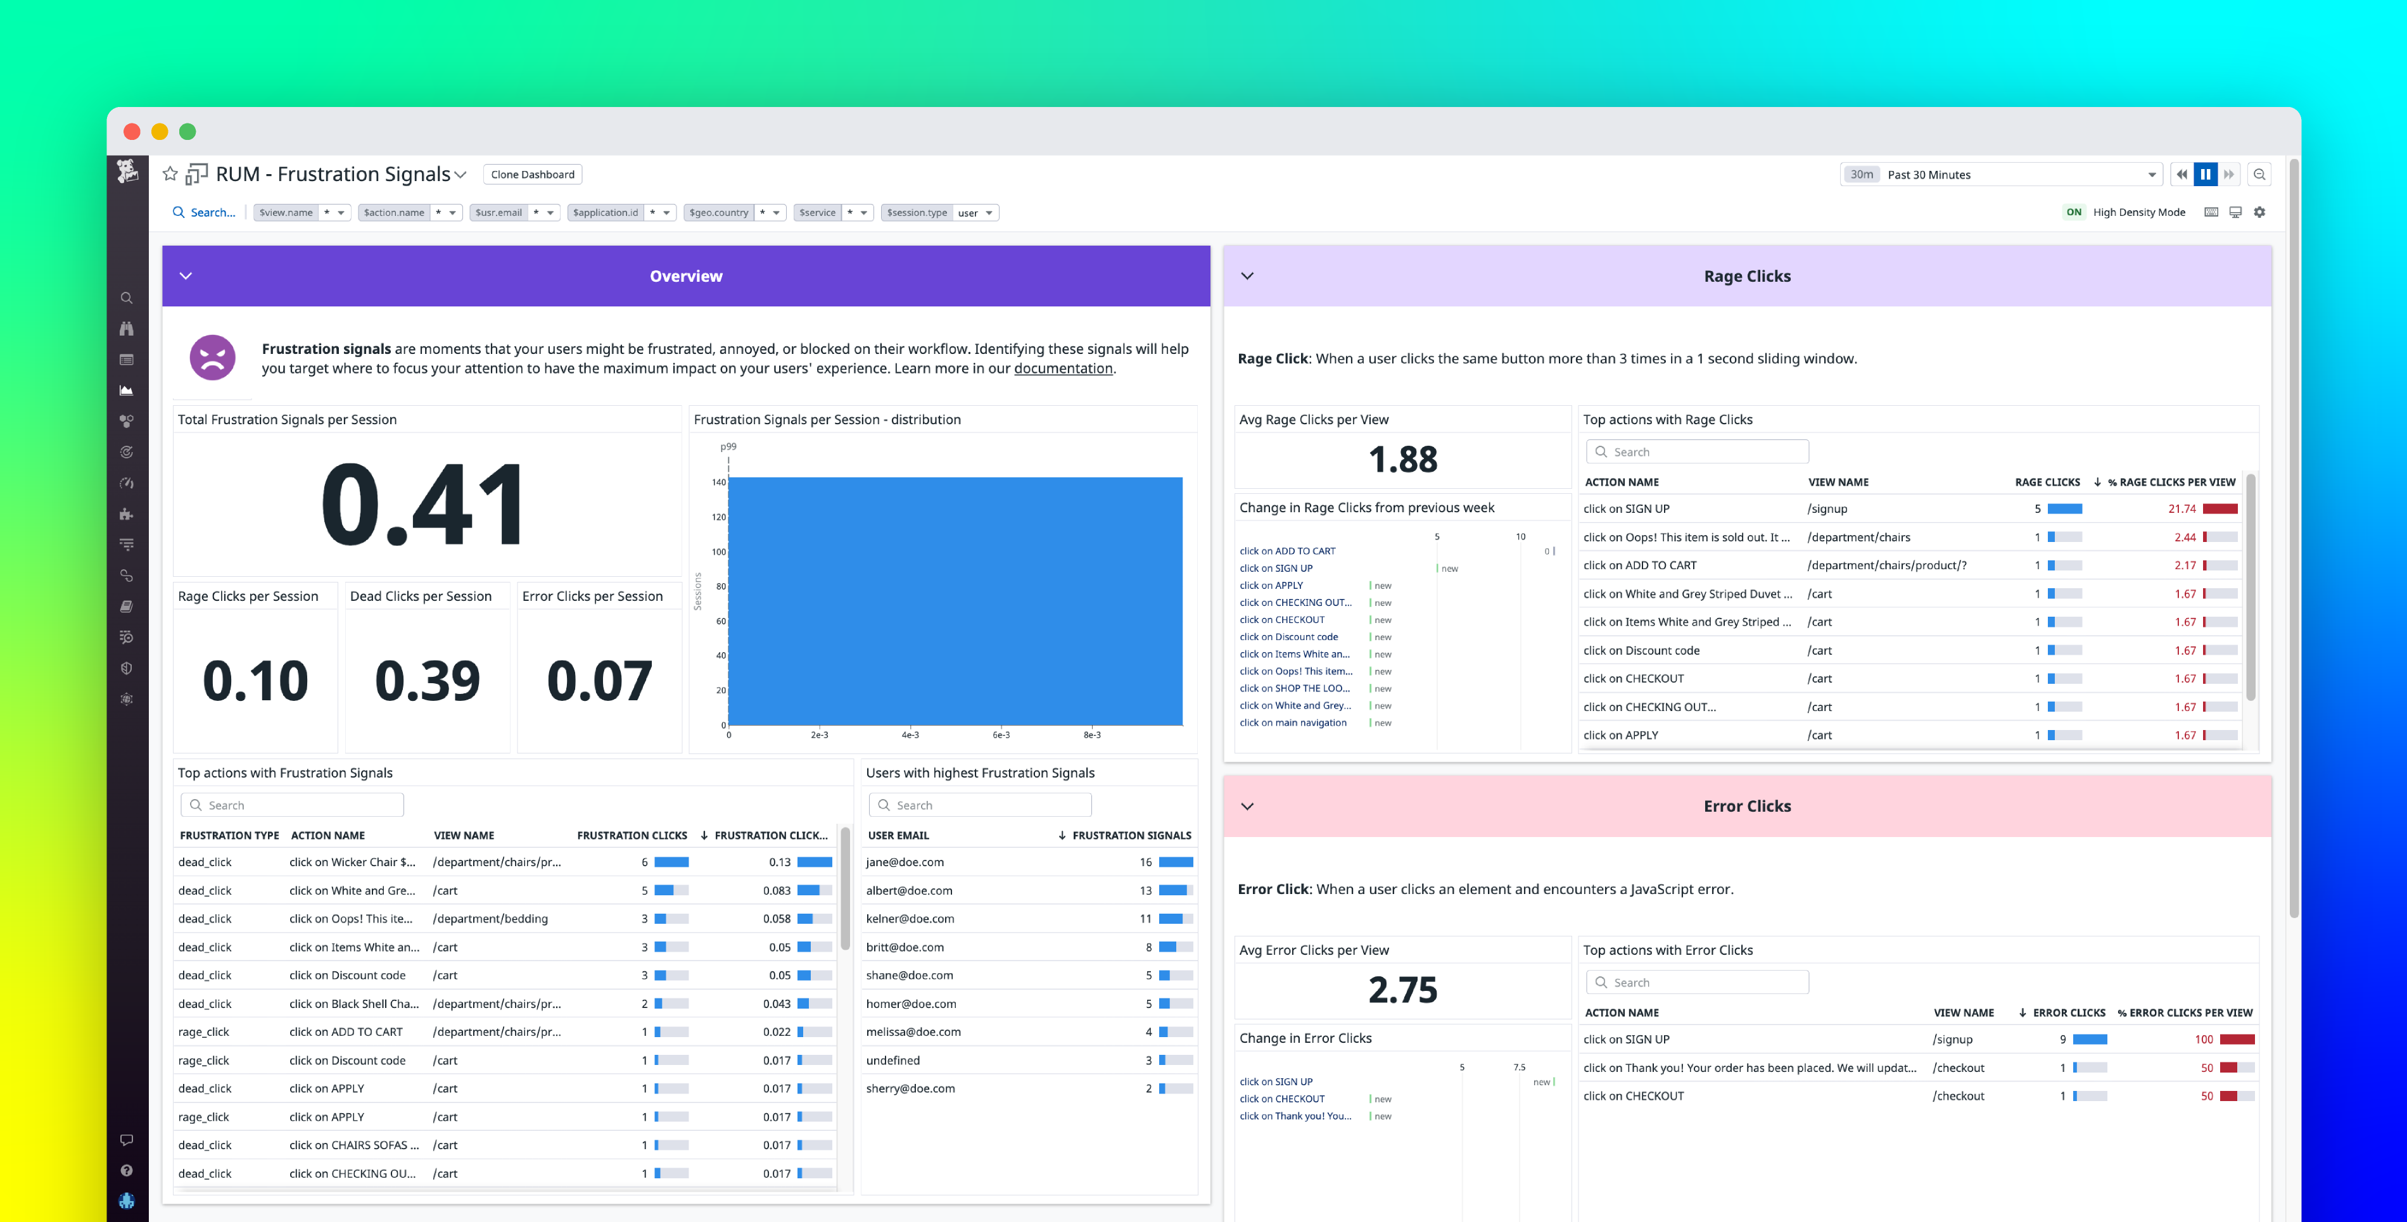Open the frustration signals documentation link
Image resolution: width=2407 pixels, height=1222 pixels.
tap(1064, 368)
